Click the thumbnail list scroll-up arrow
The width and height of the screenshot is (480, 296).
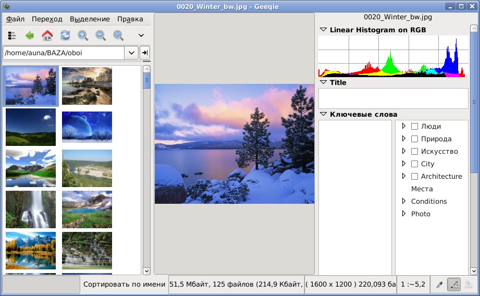tap(146, 69)
